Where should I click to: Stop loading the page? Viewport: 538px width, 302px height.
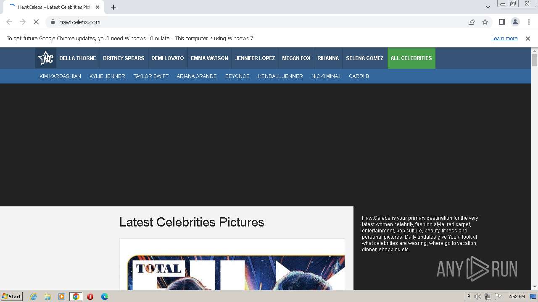pyautogui.click(x=36, y=22)
